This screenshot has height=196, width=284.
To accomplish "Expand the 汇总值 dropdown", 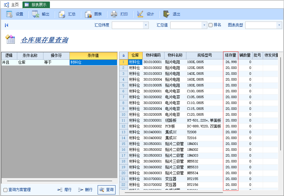I will 204,25.
